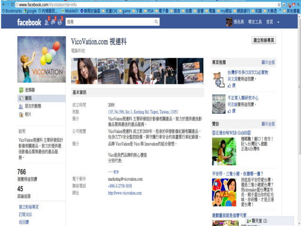
Task: Bookmark page with star icon
Action: (x=279, y=5)
